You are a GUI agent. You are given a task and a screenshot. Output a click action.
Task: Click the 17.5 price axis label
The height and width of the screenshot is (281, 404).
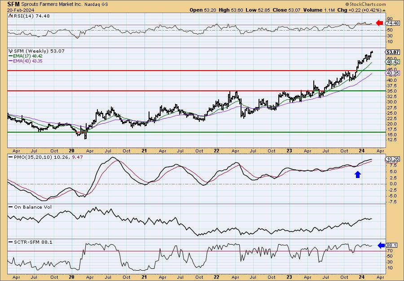click(x=391, y=129)
